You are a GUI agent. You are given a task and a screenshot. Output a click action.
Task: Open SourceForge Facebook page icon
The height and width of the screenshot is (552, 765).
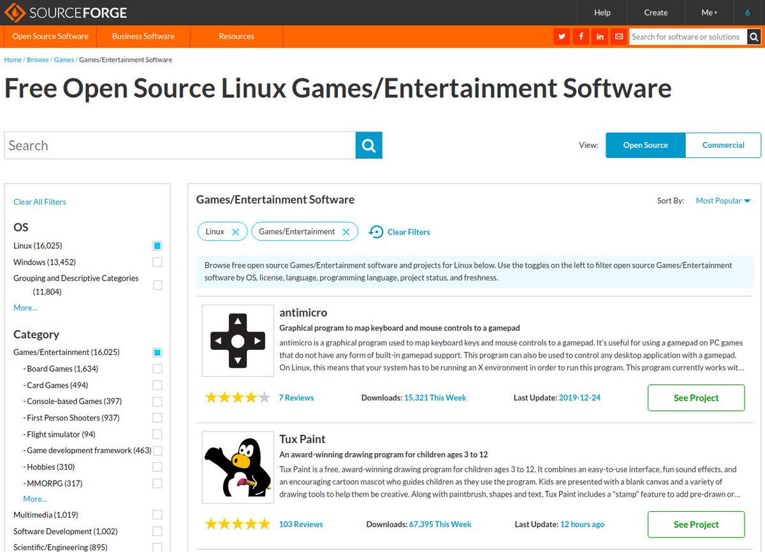coord(581,36)
